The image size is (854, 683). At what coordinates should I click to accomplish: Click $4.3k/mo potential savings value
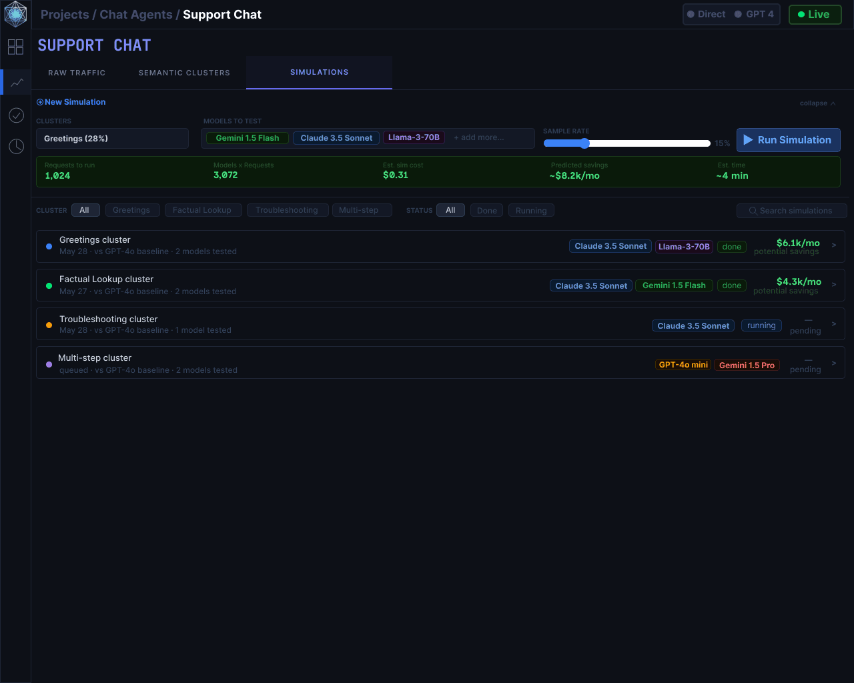point(799,281)
